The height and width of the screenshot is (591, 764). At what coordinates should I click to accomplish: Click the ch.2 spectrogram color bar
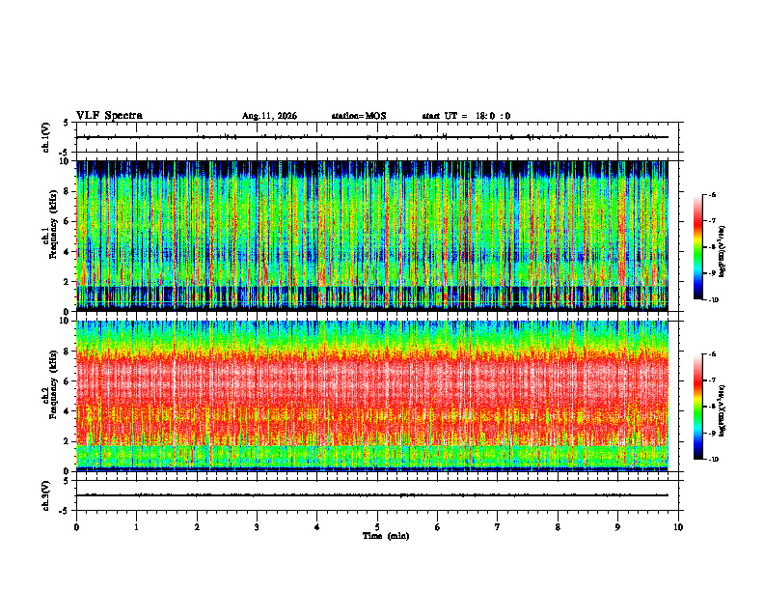click(697, 407)
